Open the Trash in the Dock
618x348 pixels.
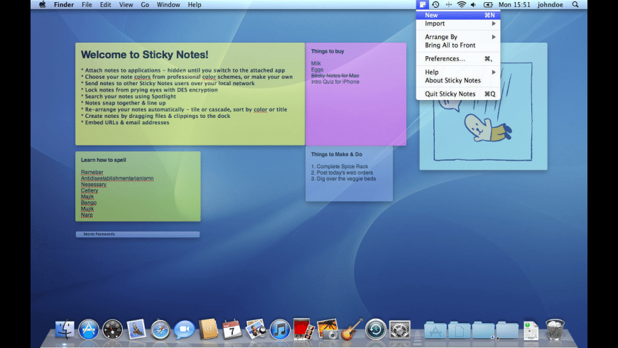pos(555,330)
